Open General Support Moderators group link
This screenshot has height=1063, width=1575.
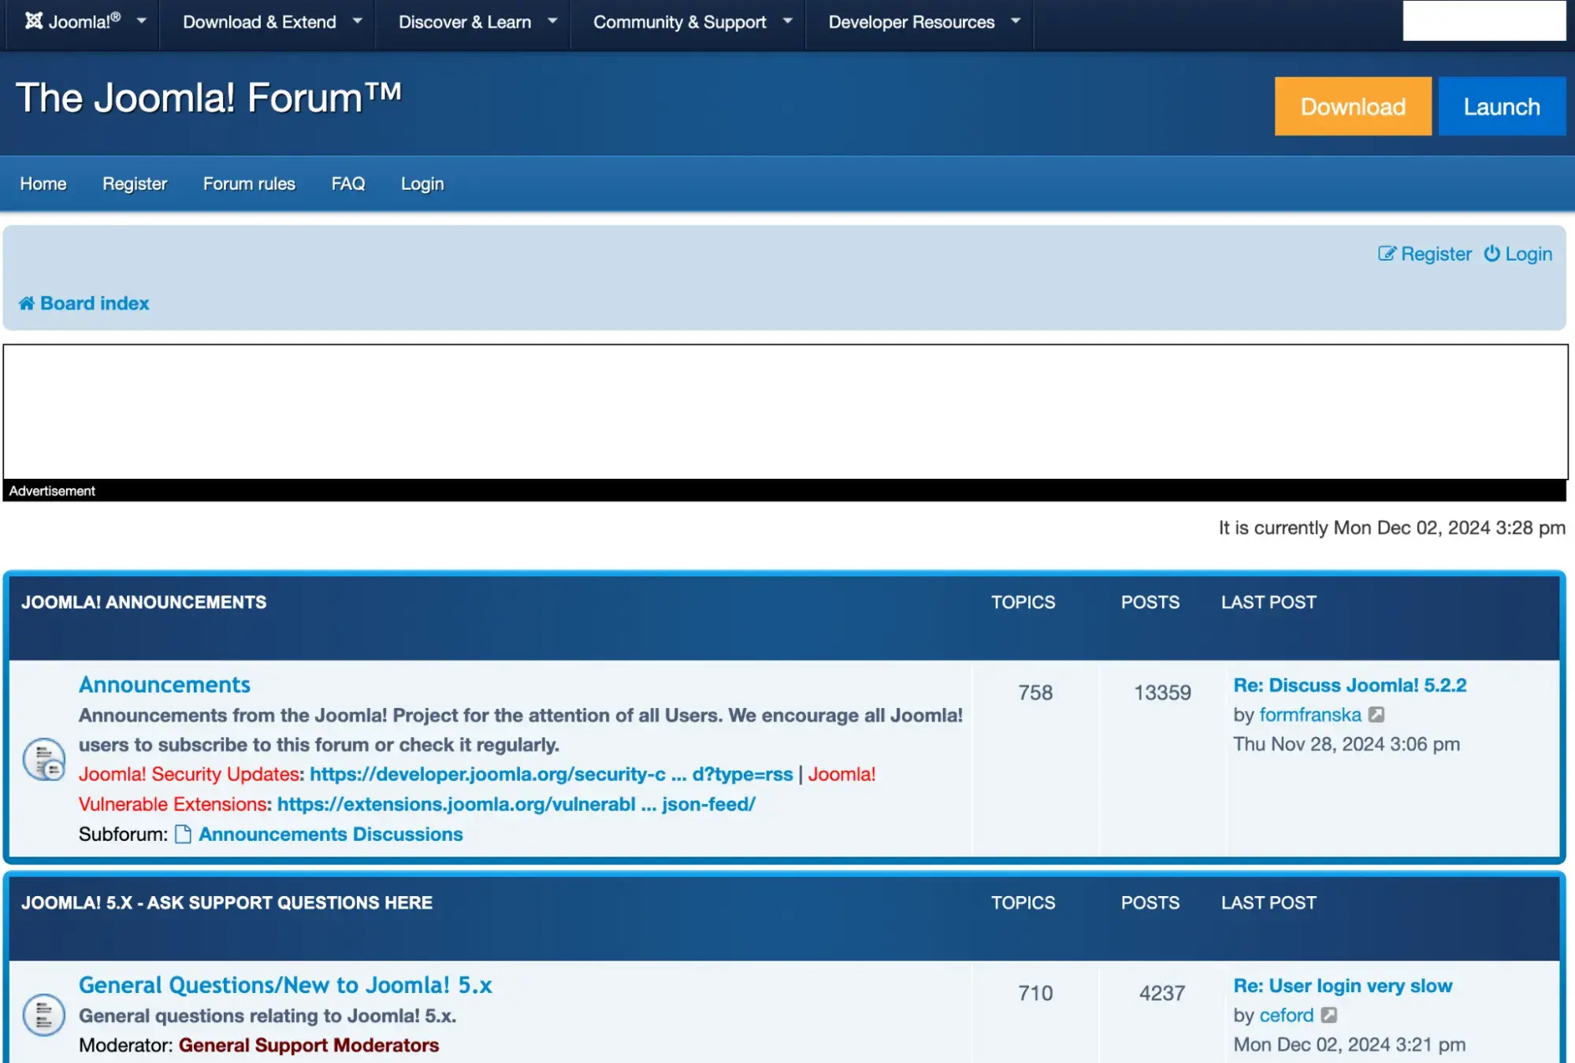(309, 1045)
